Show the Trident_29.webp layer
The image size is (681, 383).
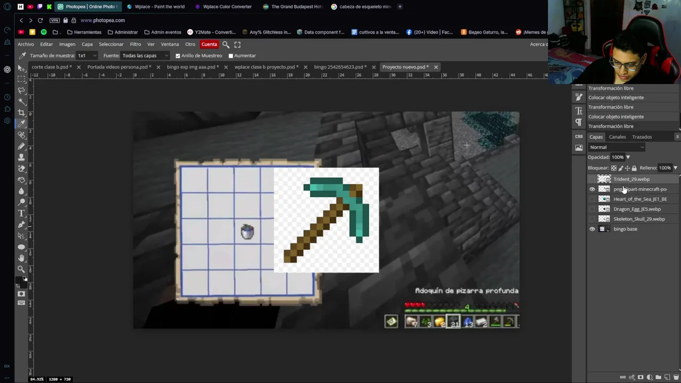pyautogui.click(x=592, y=179)
